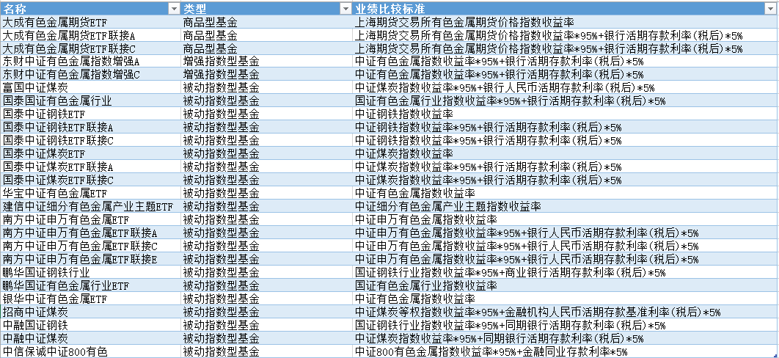Select the cell 东财中证有色金属指数增强A
Viewport: 779px width, 358px height.
point(90,62)
